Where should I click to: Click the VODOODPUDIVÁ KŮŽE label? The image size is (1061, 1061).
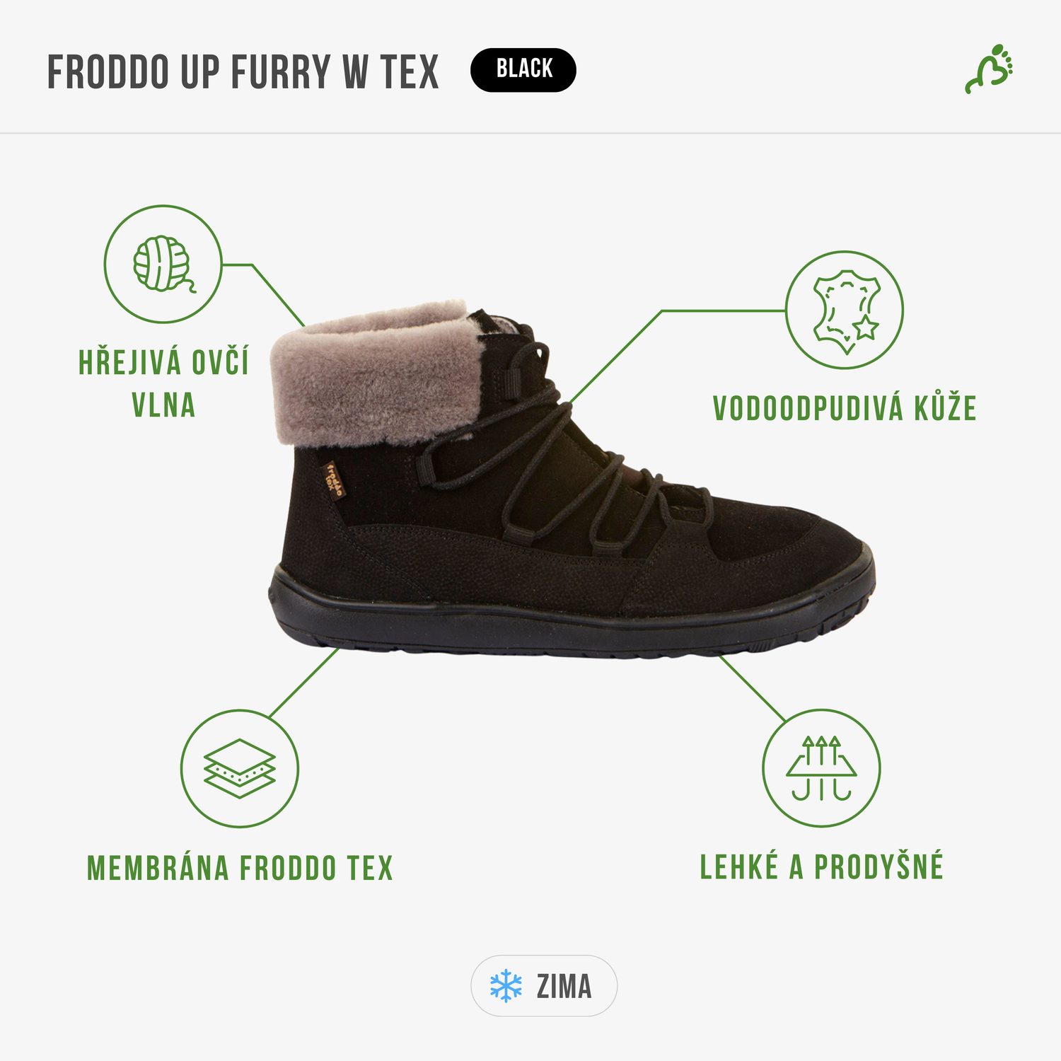point(845,409)
